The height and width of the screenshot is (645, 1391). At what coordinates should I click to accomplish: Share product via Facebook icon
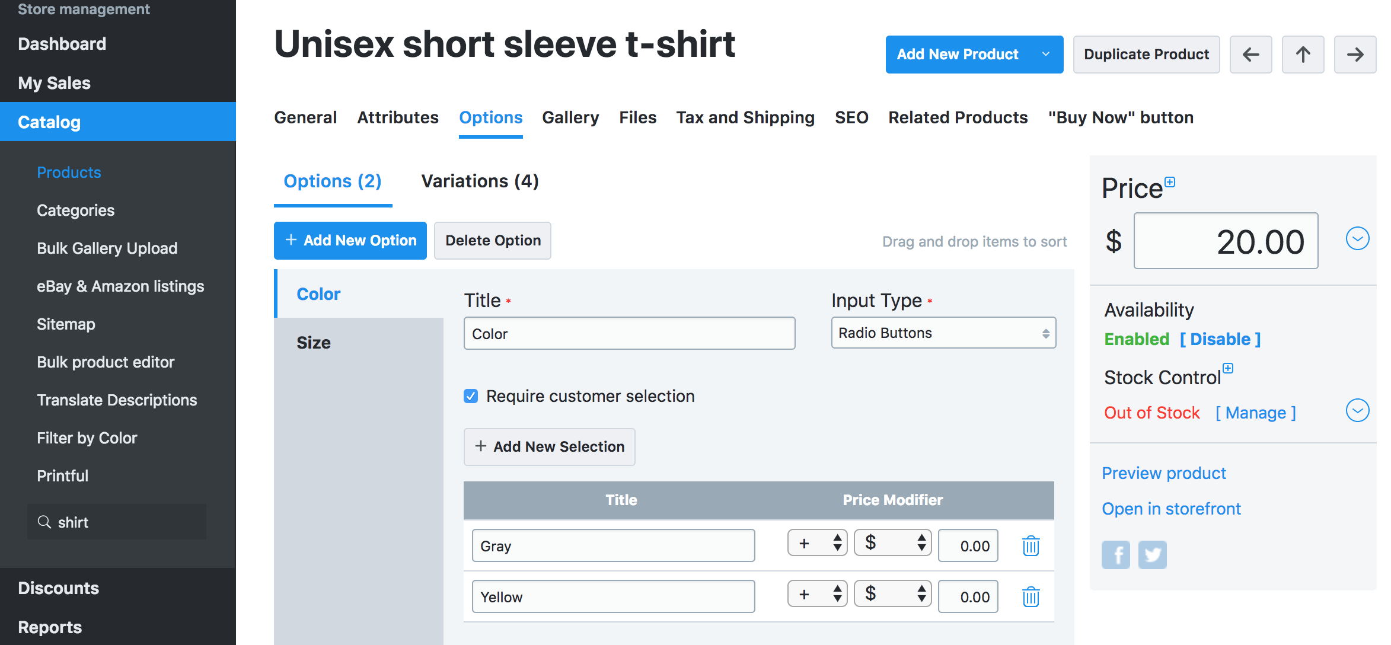1115,555
